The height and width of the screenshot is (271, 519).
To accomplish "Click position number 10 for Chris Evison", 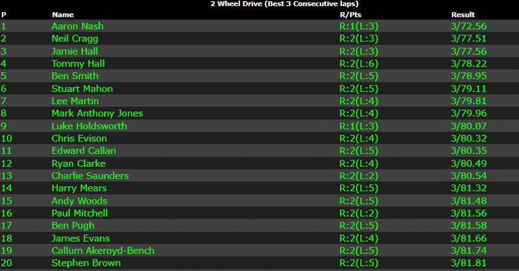I will click(x=6, y=138).
